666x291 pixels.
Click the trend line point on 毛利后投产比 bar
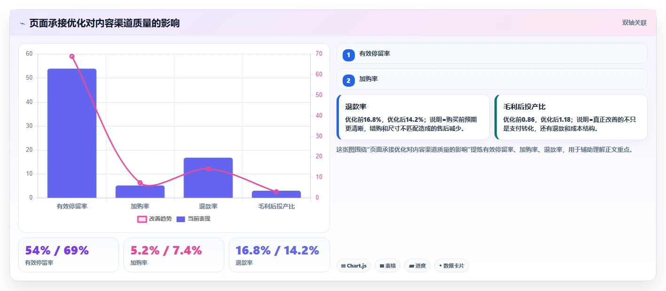tap(276, 192)
